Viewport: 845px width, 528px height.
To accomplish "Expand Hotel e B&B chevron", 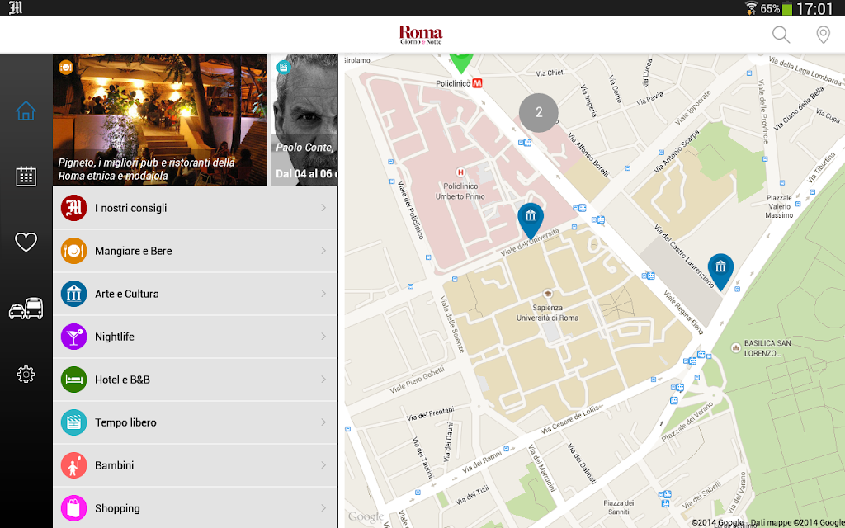I will (x=323, y=379).
